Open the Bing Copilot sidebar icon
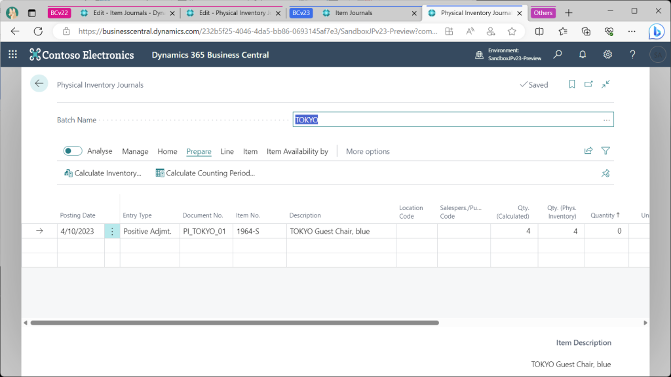 (656, 31)
